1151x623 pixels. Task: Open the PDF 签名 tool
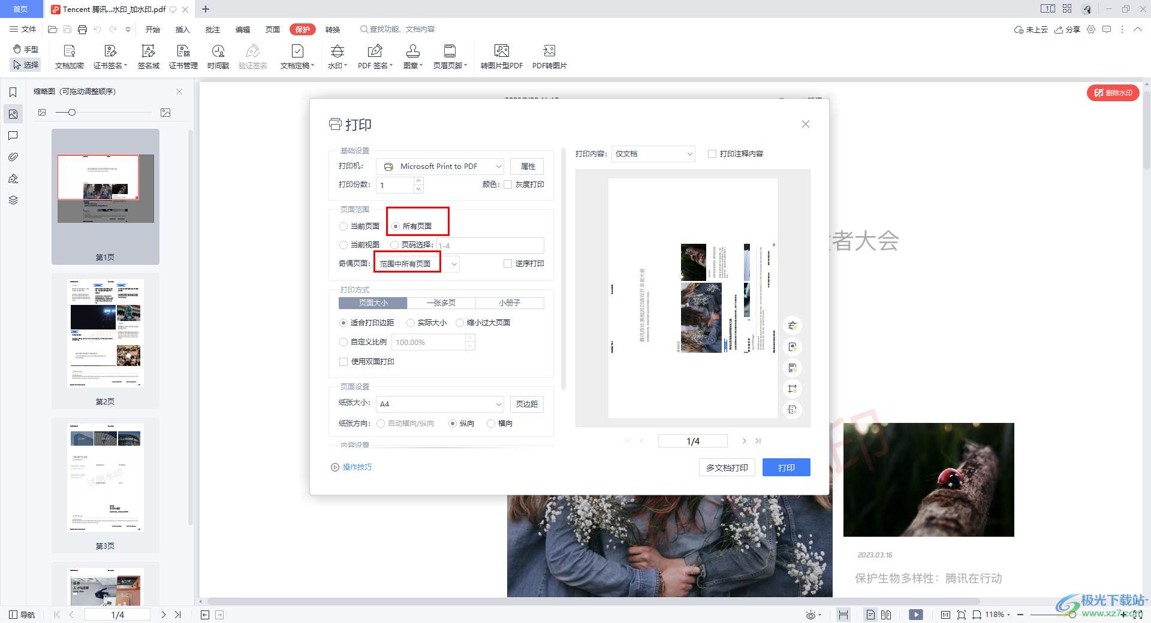click(375, 57)
